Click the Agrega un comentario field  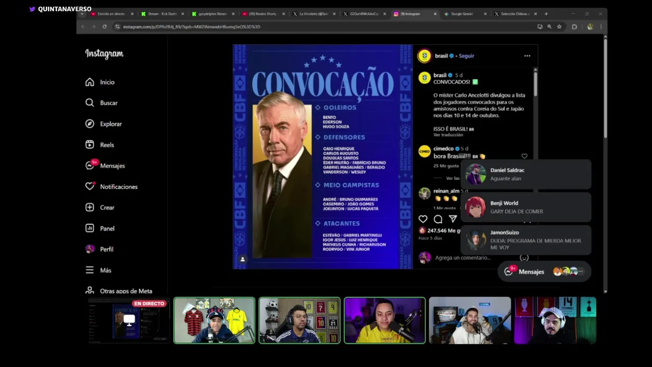pos(463,258)
